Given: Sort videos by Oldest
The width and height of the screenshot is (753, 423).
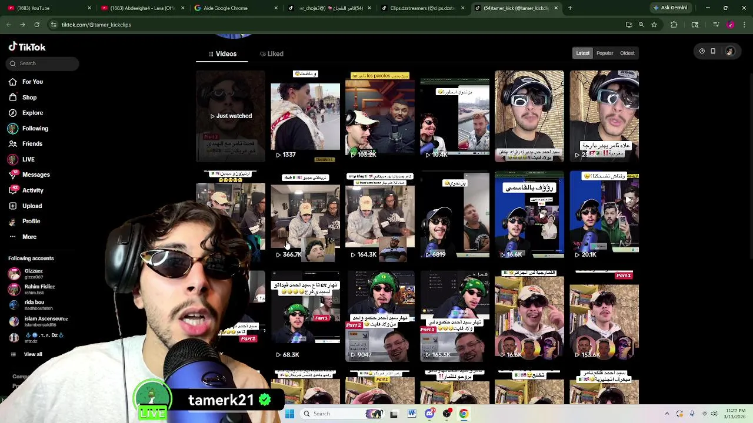Looking at the screenshot, I should coord(627,53).
